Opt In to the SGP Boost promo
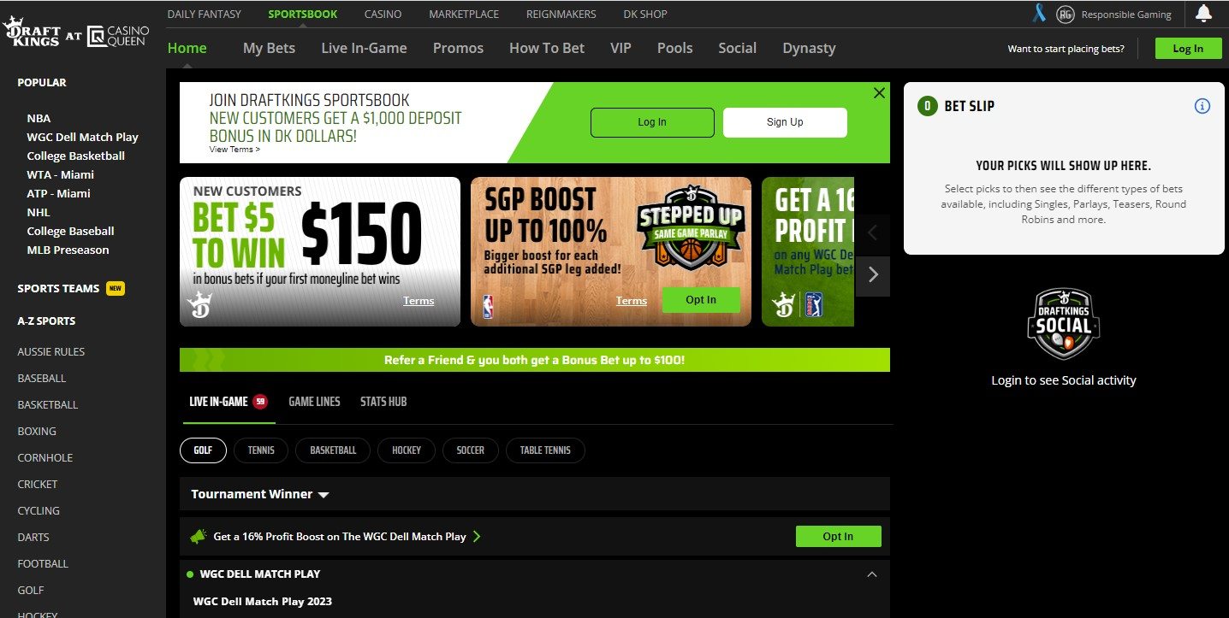Viewport: 1229px width, 618px height. (x=701, y=300)
